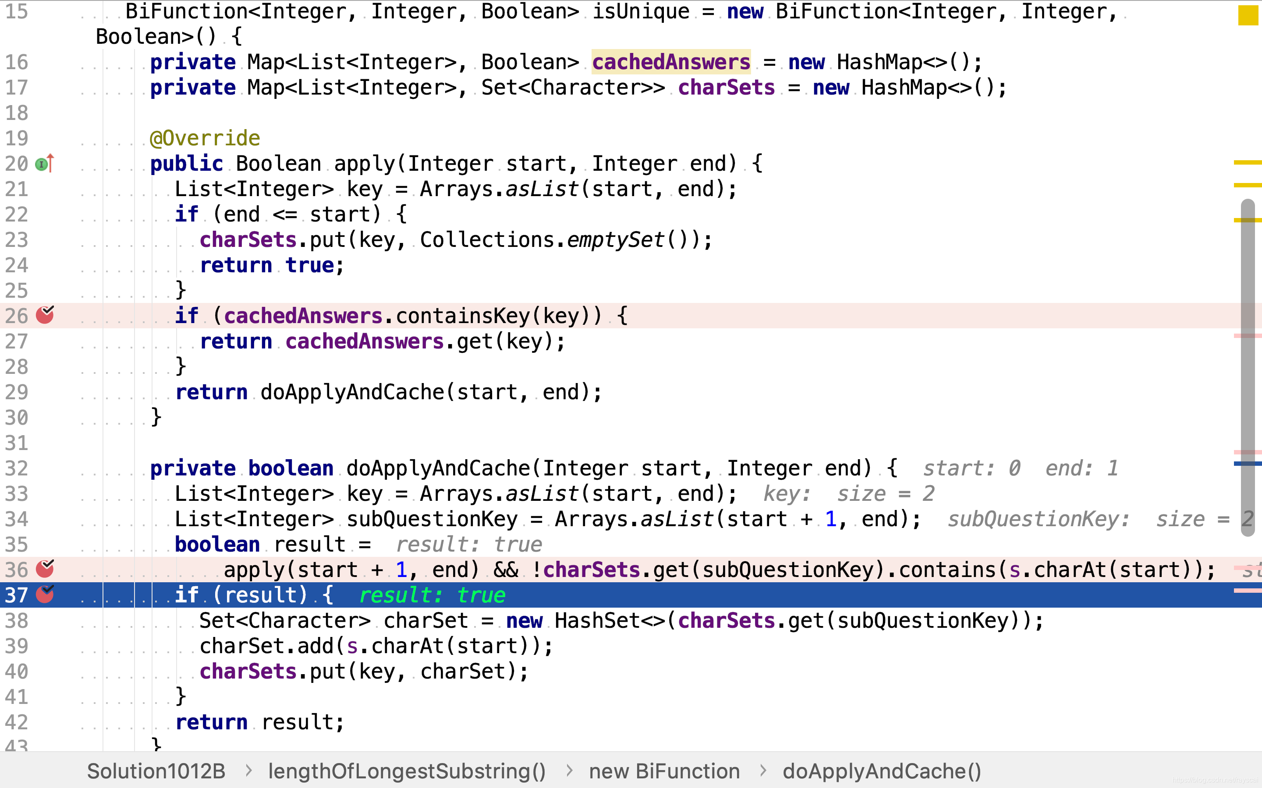Select lengthOfLongestSubstring() breadcrumb item
The height and width of the screenshot is (788, 1262).
coord(407,771)
